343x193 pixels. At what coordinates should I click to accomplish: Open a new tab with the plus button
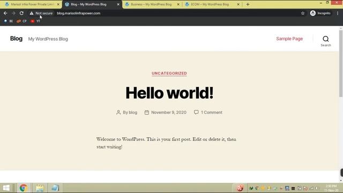(x=248, y=4)
